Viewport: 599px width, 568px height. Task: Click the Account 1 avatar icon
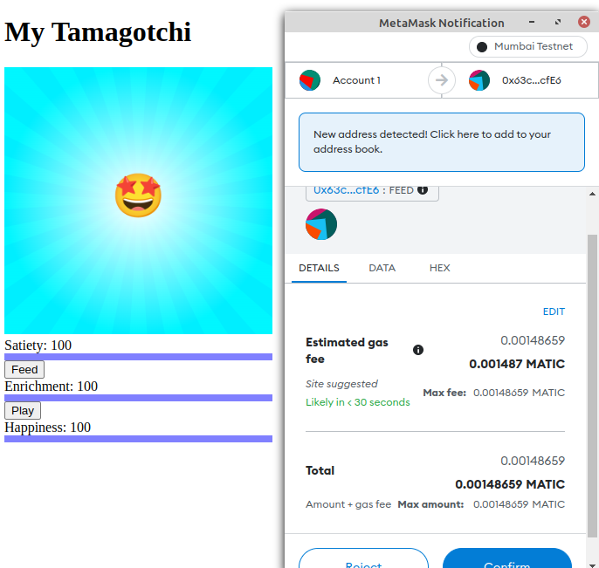[x=310, y=80]
